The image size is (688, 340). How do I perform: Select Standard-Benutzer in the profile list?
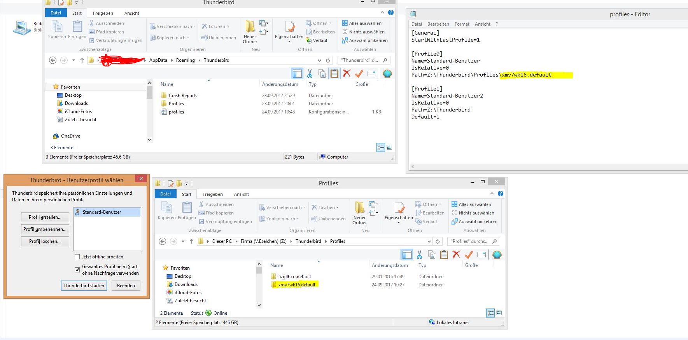click(x=107, y=212)
